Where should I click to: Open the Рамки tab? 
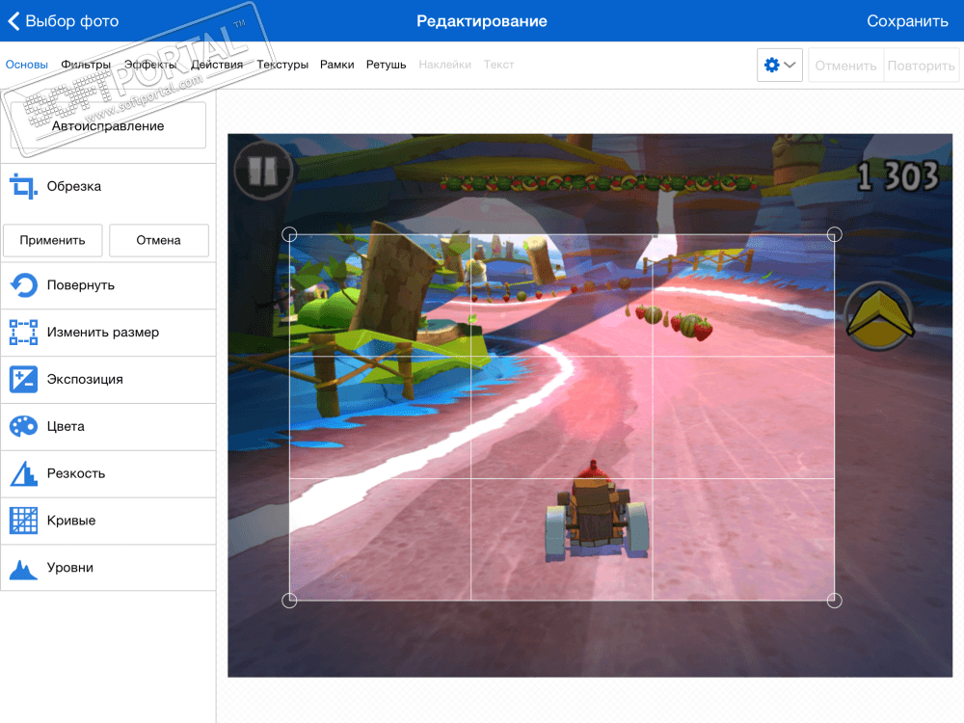click(x=336, y=65)
